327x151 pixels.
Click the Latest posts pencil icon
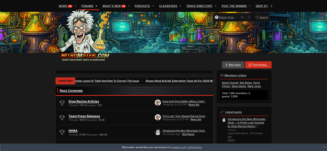[x=222, y=112]
